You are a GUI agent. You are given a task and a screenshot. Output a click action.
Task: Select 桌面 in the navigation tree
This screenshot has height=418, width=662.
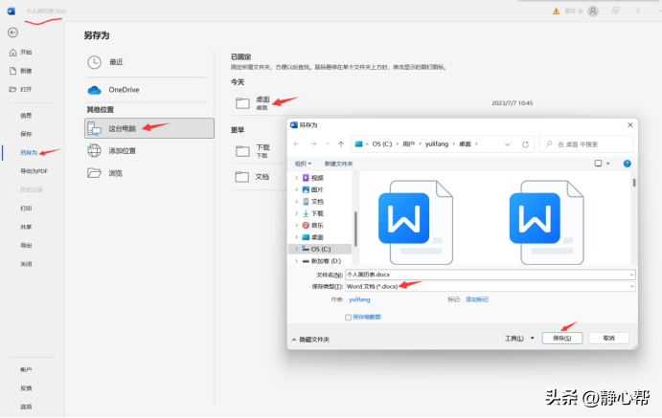tap(317, 237)
